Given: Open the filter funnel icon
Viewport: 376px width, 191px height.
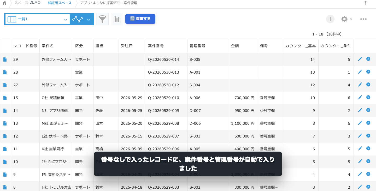Looking at the screenshot, I should [102, 19].
